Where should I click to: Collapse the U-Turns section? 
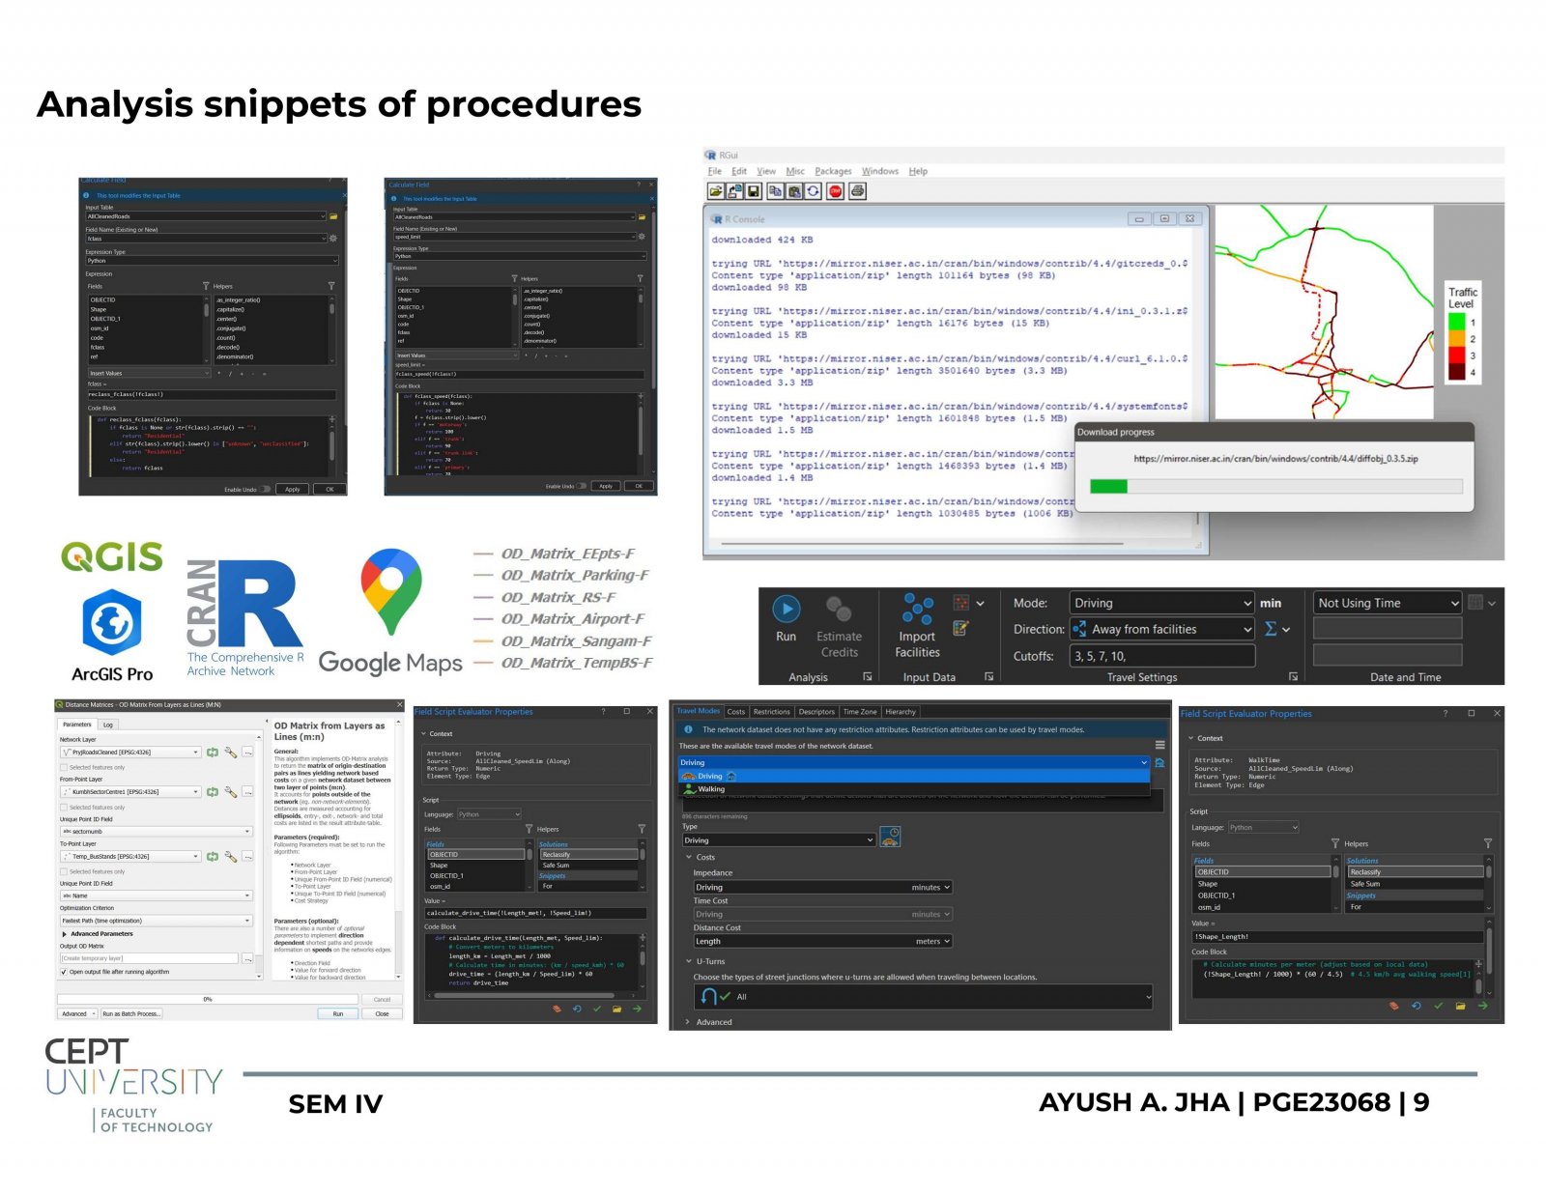point(689,961)
